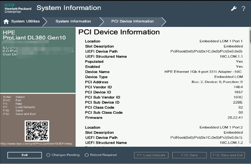Select the Firmware 20.22.41 row
This screenshot has height=164, width=251.
tap(164, 118)
